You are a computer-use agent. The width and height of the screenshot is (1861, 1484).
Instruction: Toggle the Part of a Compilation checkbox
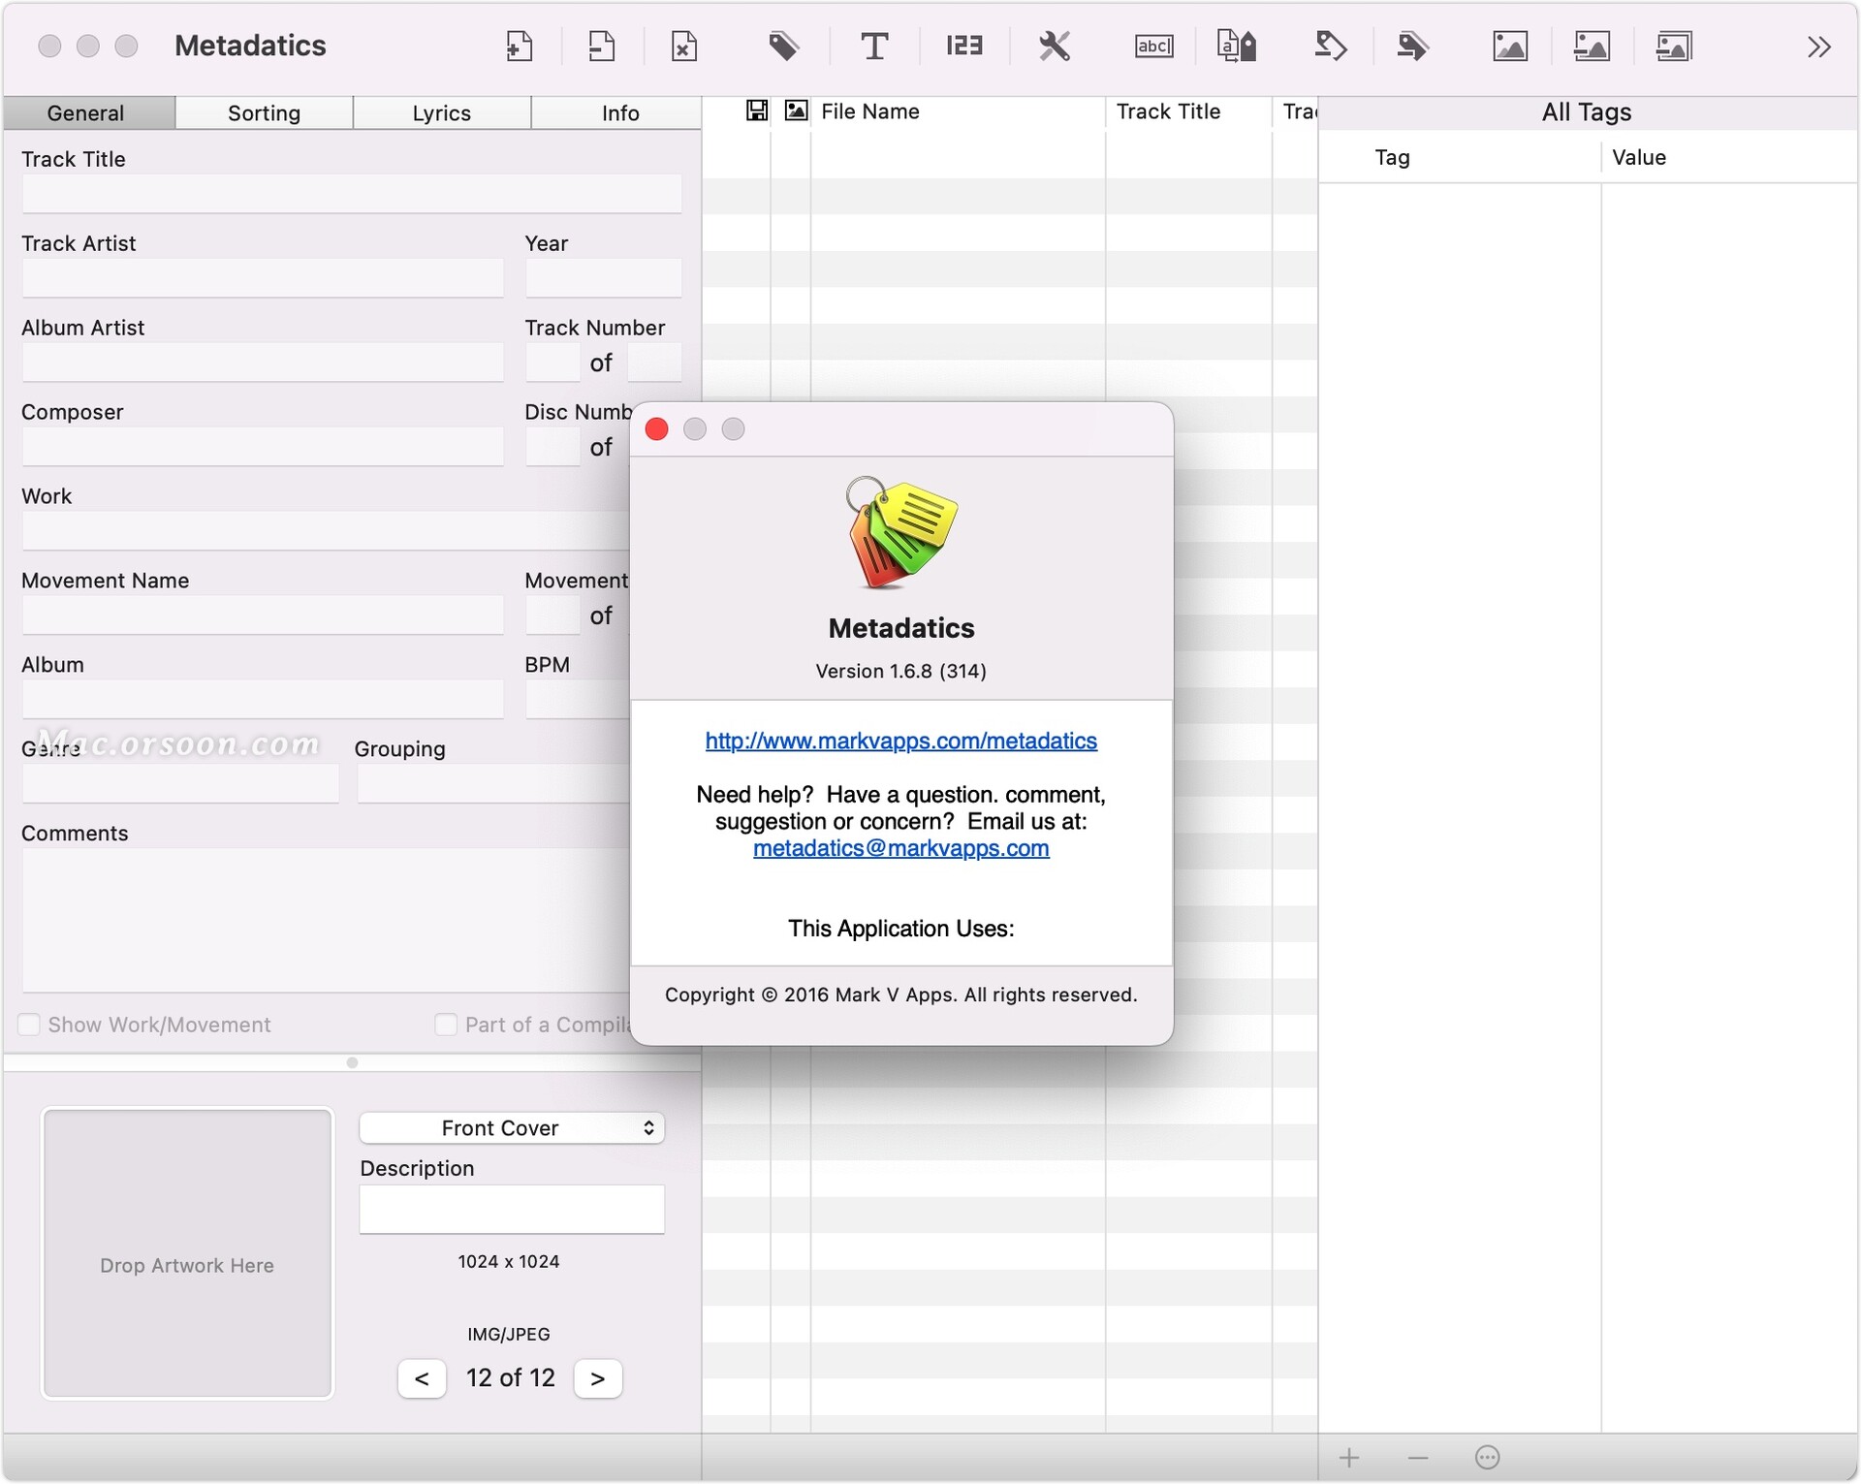click(446, 1025)
